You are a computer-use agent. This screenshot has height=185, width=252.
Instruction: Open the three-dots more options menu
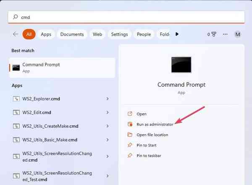coord(226,34)
